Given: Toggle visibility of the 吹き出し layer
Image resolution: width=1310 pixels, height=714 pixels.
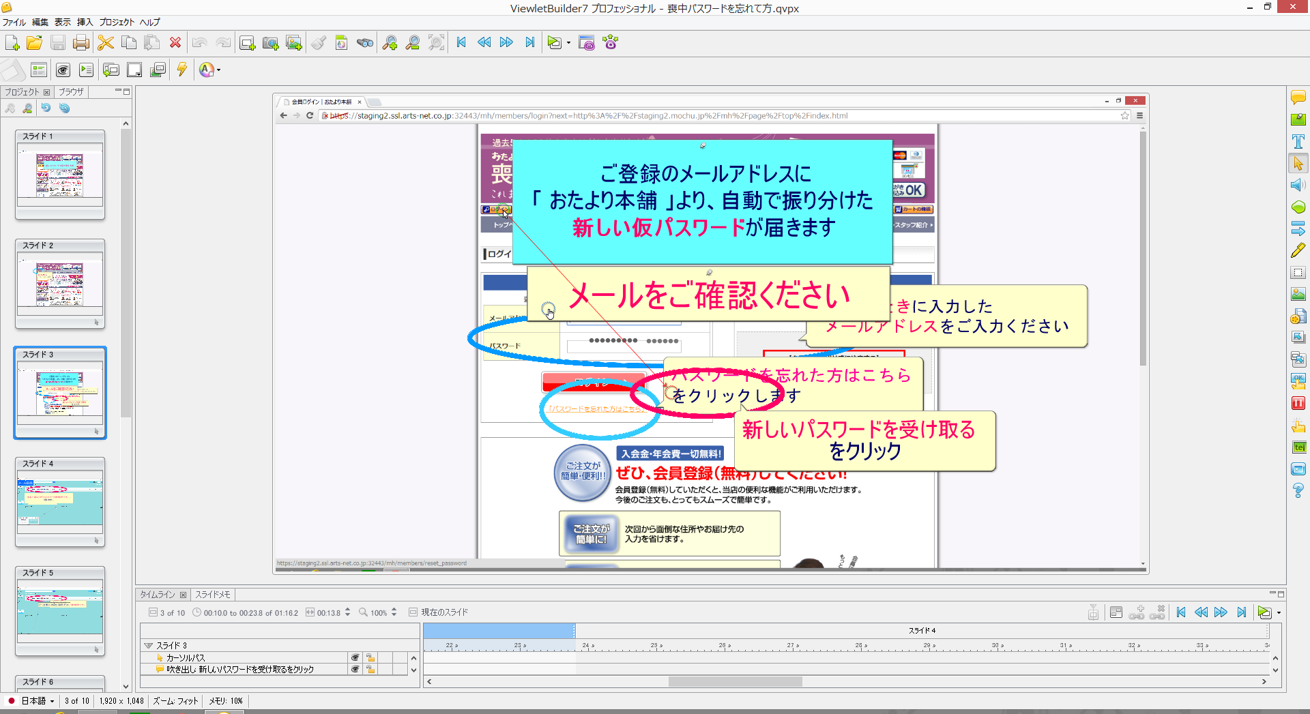Looking at the screenshot, I should pyautogui.click(x=355, y=669).
